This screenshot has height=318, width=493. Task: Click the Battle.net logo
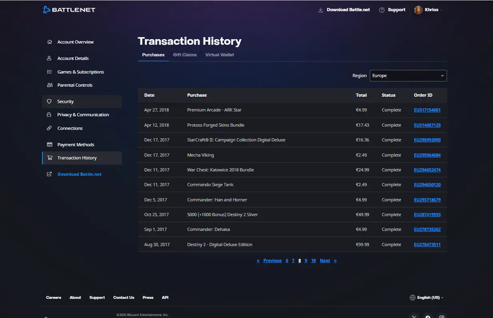coord(69,10)
